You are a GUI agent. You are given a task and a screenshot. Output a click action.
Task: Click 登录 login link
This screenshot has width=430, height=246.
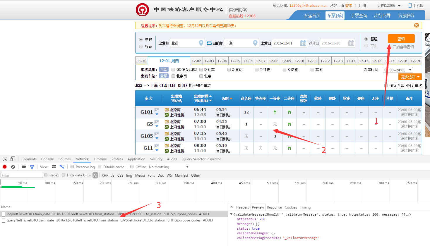(349, 6)
